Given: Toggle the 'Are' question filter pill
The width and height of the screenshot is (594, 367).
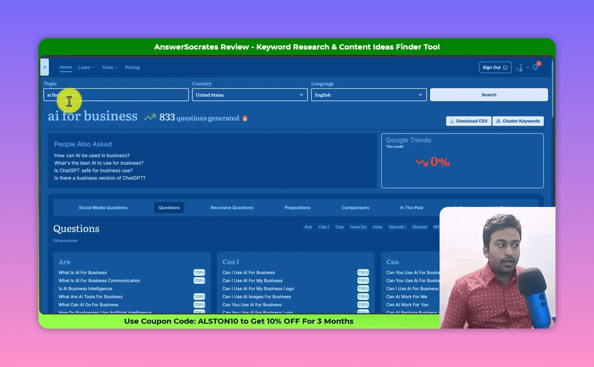Looking at the screenshot, I should (308, 227).
